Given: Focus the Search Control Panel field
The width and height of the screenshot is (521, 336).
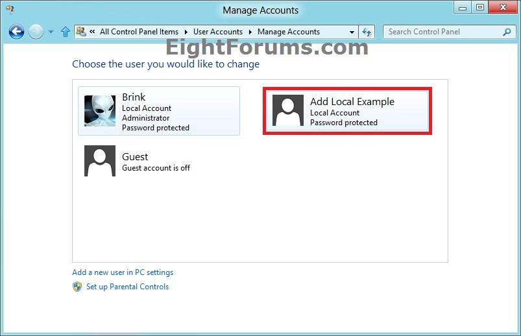Looking at the screenshot, I should pos(448,32).
